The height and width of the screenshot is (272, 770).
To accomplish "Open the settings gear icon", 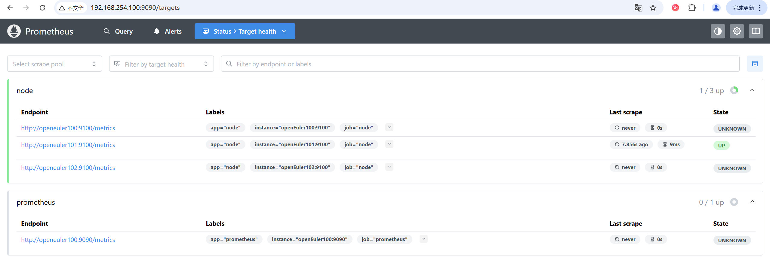I will 737,31.
